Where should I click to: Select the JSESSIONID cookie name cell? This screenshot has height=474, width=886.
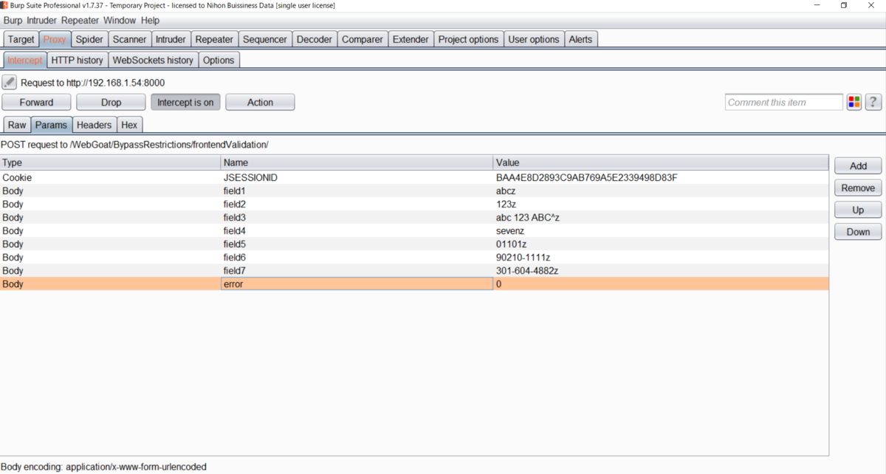point(357,178)
